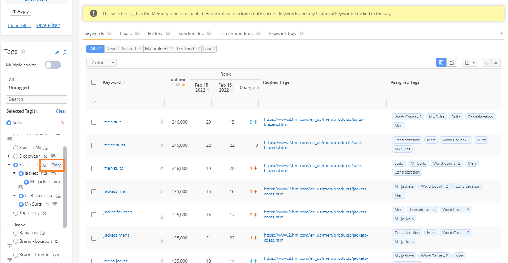The width and height of the screenshot is (508, 263).
Task: Click the copy to clipboard icon
Action: click(486, 62)
